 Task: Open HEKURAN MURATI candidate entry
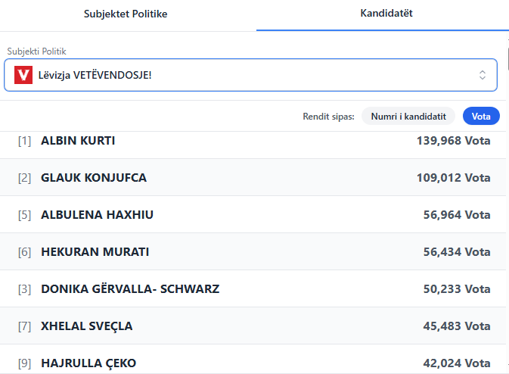tap(95, 251)
